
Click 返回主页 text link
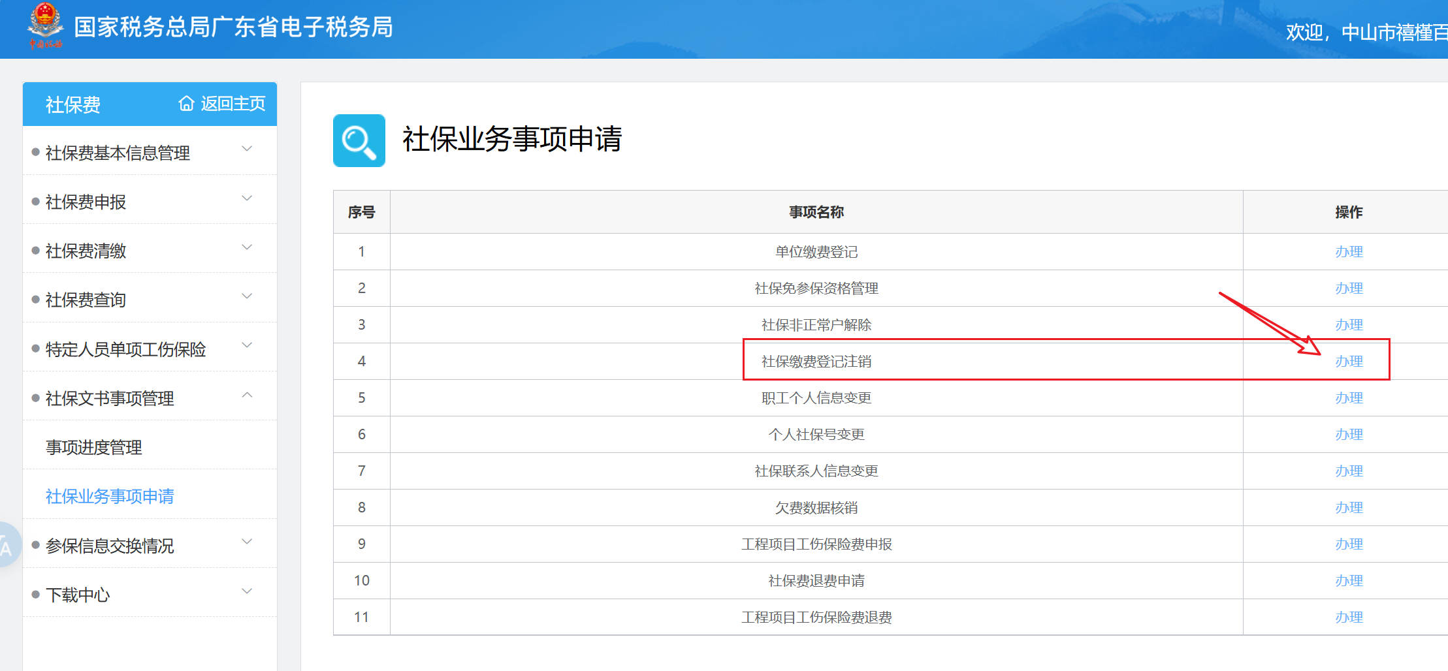233,104
